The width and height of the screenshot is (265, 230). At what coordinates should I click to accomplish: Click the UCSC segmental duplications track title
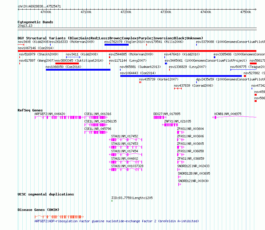pos(46,194)
